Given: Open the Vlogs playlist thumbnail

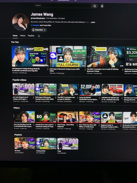Looking at the screenshot, I should [x=68, y=144].
